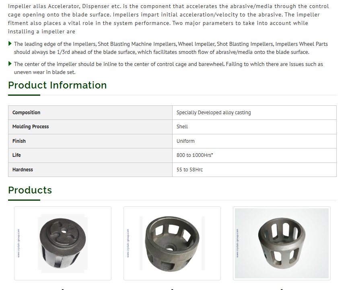Click the 'Specially Developed alloy casting' value cell
The width and height of the screenshot is (356, 290).
click(254, 113)
